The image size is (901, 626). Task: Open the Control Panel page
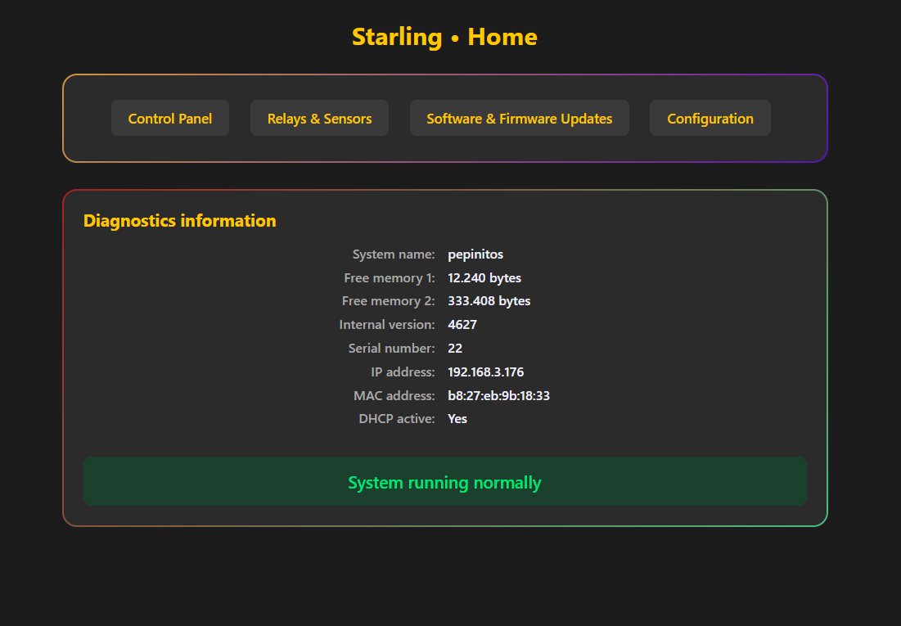(x=170, y=119)
